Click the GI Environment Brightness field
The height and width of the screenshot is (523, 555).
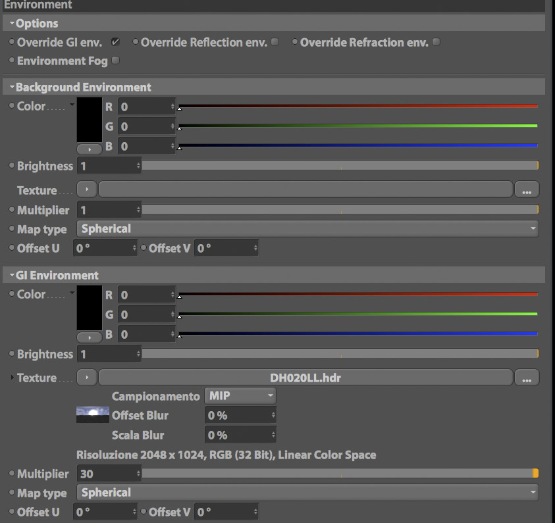click(109, 354)
